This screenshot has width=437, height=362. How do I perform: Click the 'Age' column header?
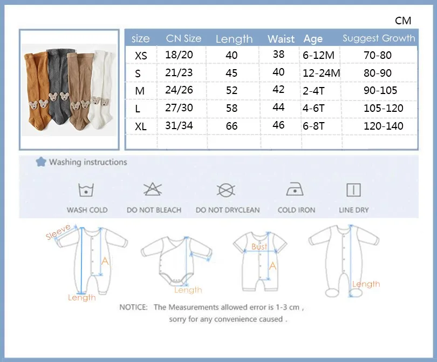click(313, 38)
